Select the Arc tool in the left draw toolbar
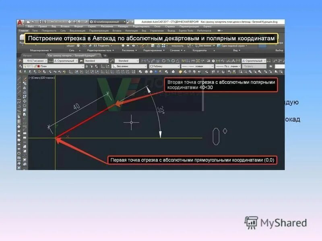 19,88
